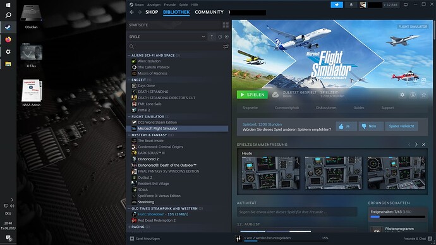
Task: Select the X-Files desktop folder
Action: (x=31, y=55)
